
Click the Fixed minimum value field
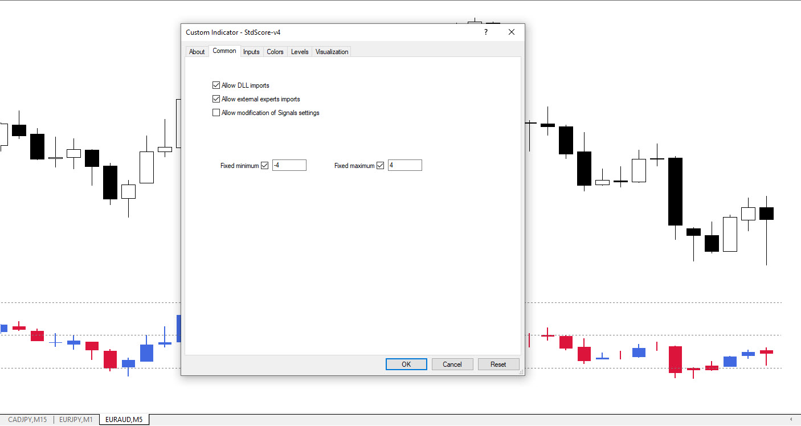click(289, 165)
